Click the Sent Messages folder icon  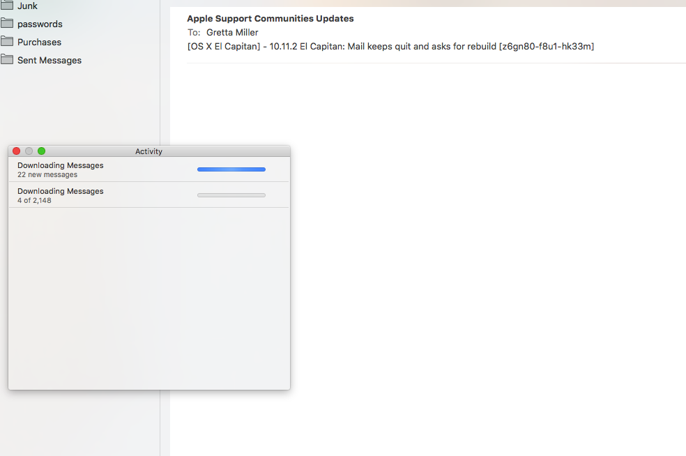7,59
